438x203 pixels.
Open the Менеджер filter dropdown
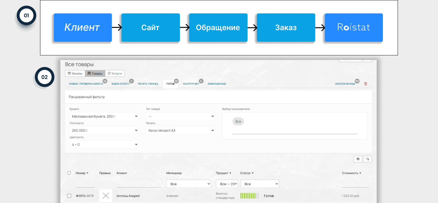[x=188, y=184]
